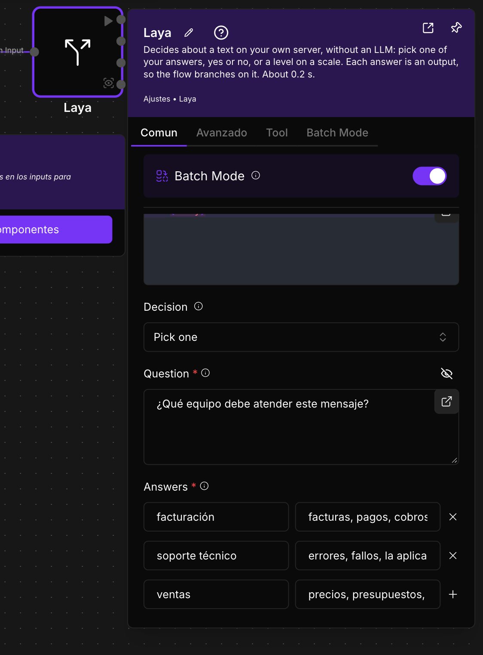Image resolution: width=483 pixels, height=655 pixels.
Task: Edit the facturación answer name field
Action: (x=216, y=517)
